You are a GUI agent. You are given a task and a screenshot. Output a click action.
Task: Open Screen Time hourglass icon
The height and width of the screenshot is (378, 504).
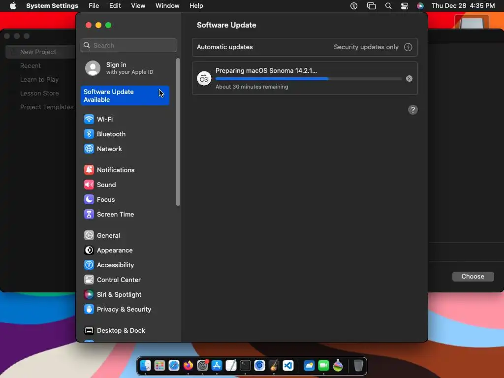click(89, 215)
